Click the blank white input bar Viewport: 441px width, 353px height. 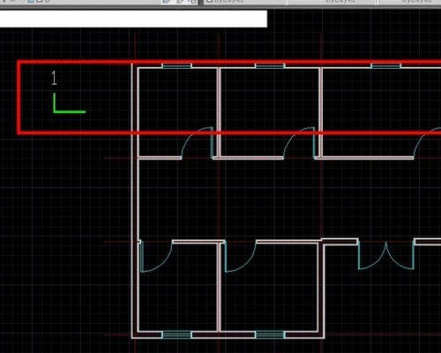133,19
